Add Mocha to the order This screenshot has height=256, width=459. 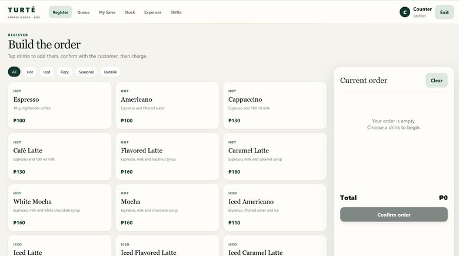click(167, 207)
